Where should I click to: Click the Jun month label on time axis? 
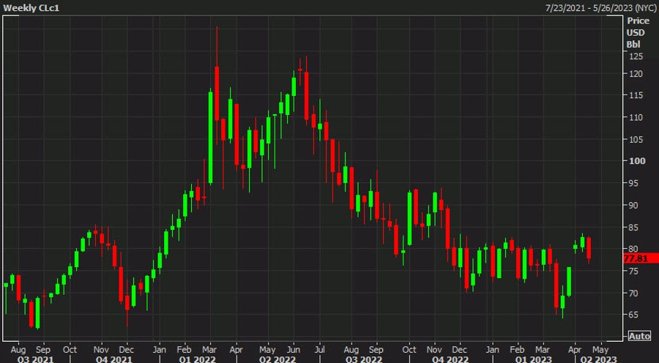pos(294,349)
